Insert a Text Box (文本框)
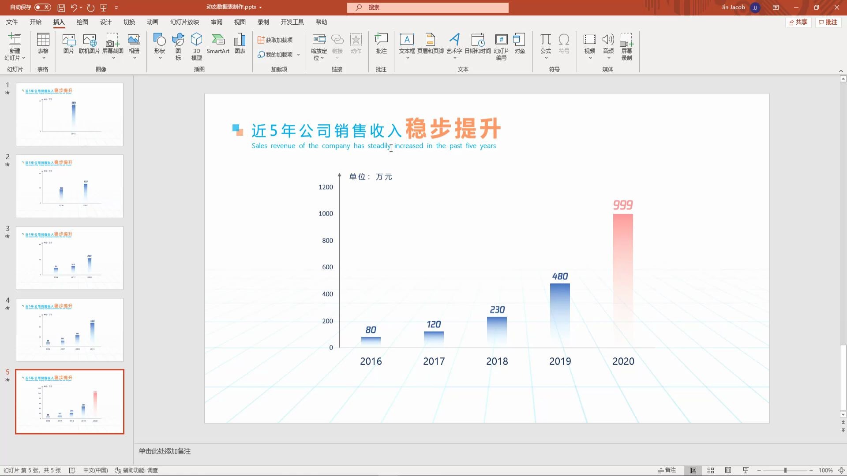This screenshot has height=476, width=847. [407, 47]
